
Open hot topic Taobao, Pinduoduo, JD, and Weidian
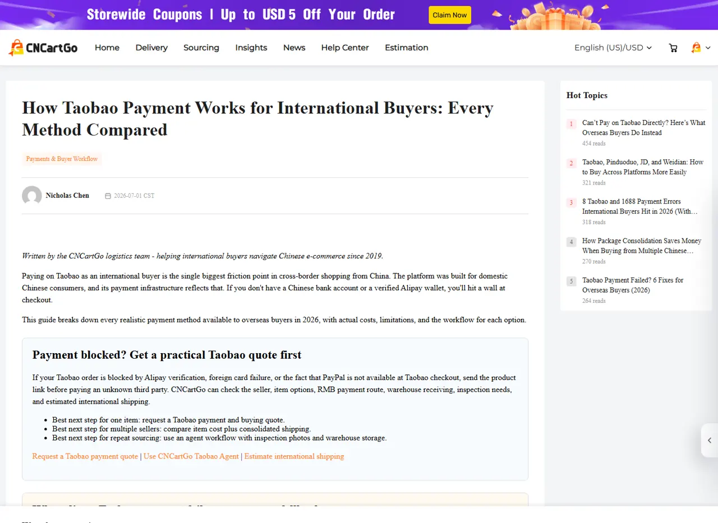pos(643,167)
